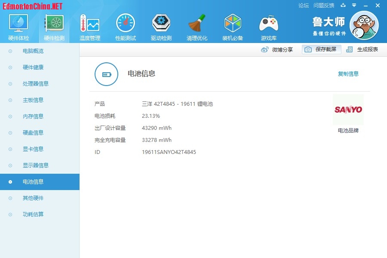
Task: Select 硬件健康 in sidebar
Action: tap(40, 68)
